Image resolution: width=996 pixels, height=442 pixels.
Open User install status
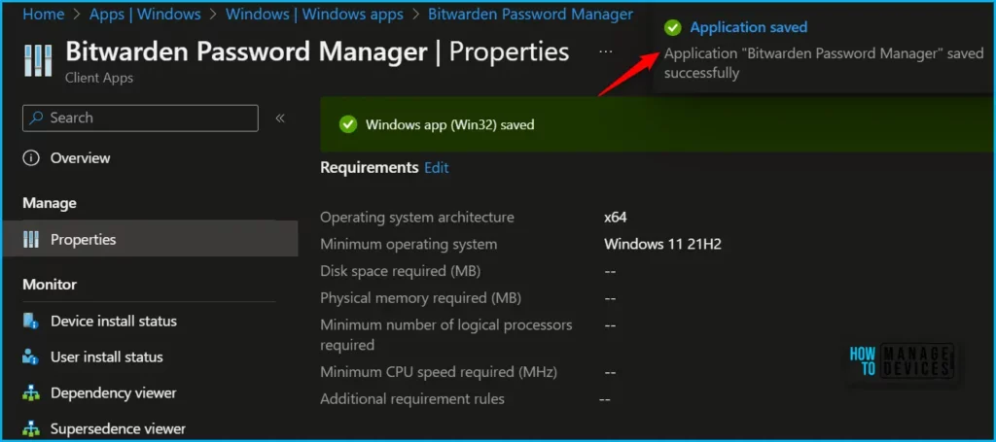107,357
